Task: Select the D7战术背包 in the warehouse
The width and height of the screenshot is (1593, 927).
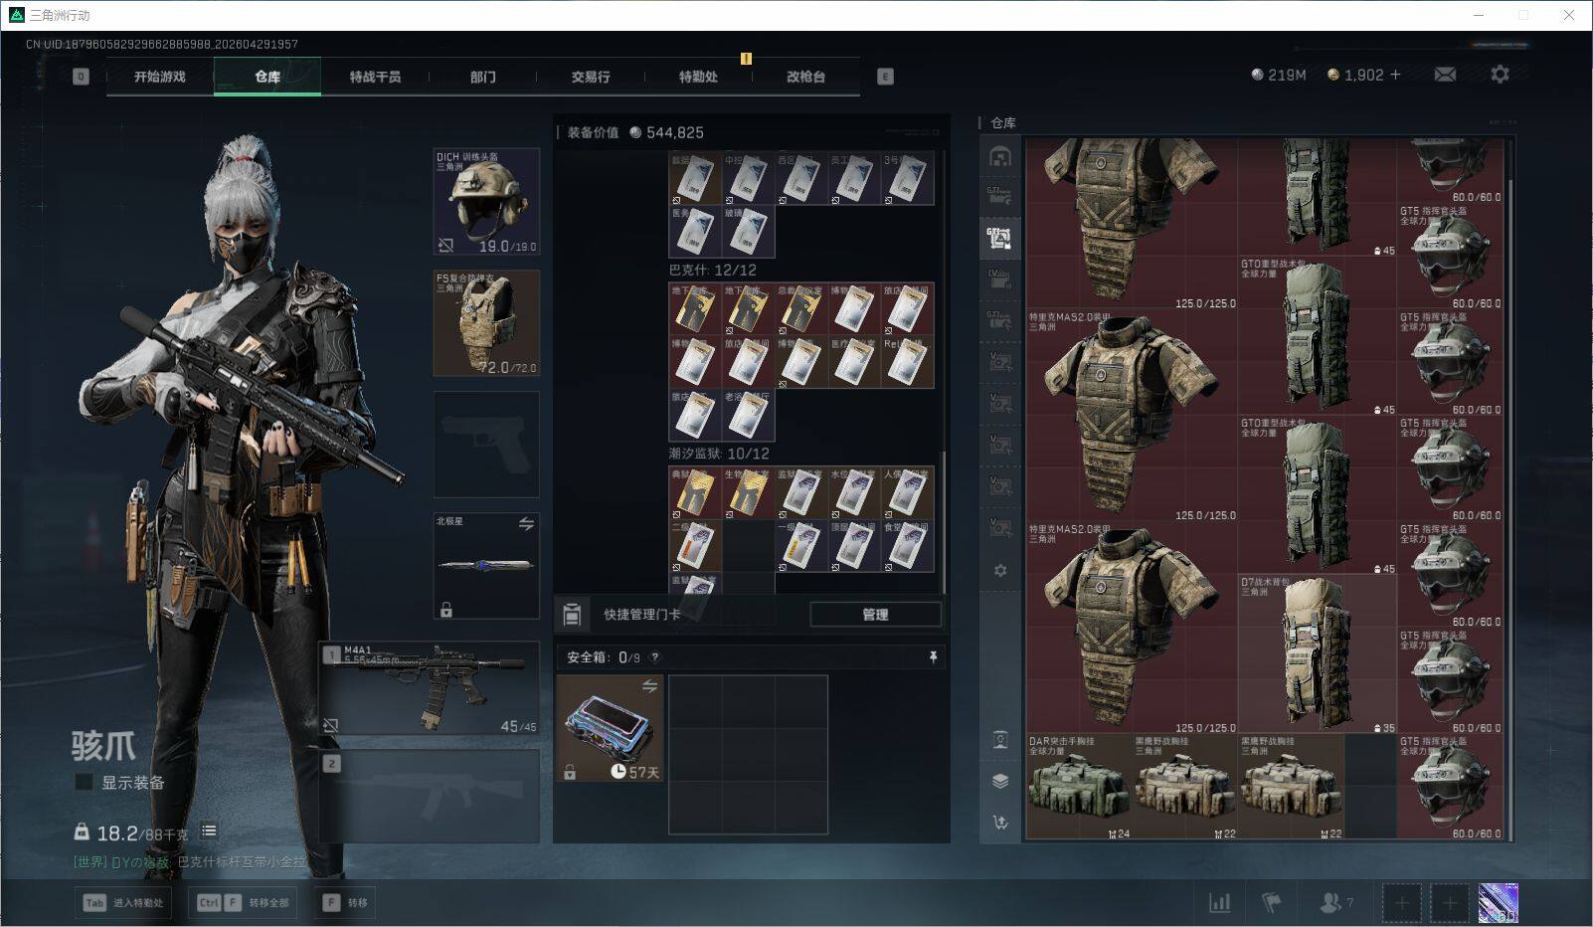Action: coord(1318,653)
